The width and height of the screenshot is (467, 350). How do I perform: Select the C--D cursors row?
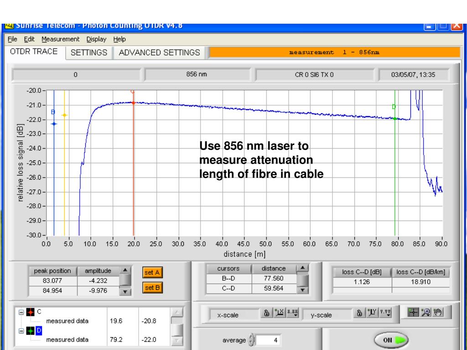[x=251, y=288]
